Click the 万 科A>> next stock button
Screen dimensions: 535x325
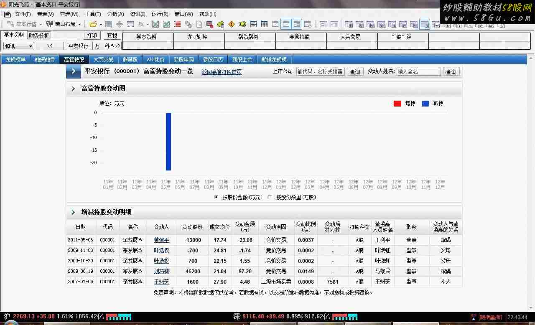click(x=107, y=46)
